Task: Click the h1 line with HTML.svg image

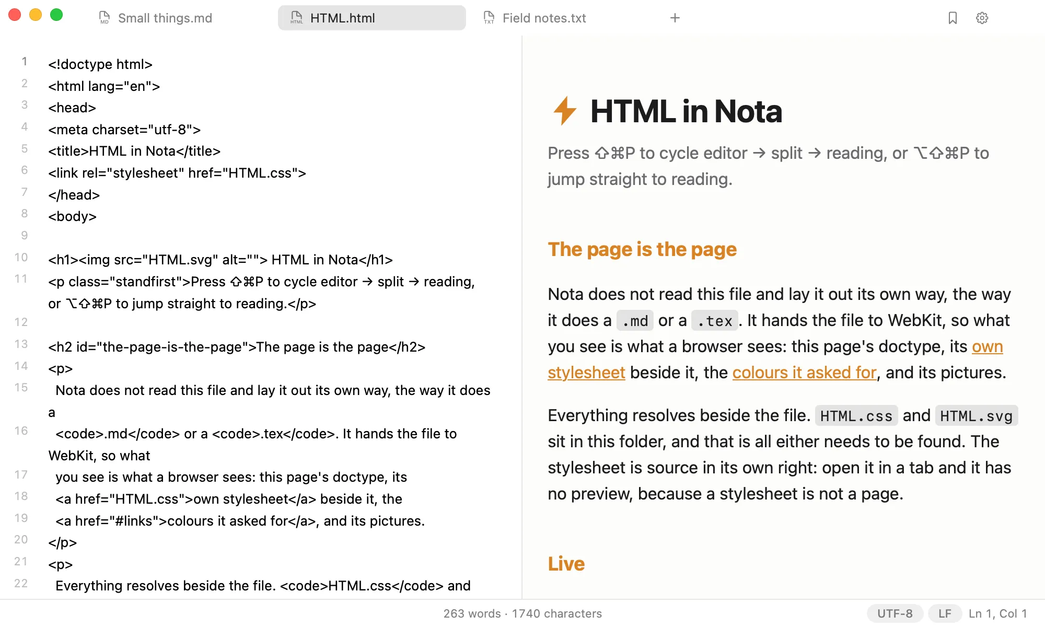Action: 220,260
